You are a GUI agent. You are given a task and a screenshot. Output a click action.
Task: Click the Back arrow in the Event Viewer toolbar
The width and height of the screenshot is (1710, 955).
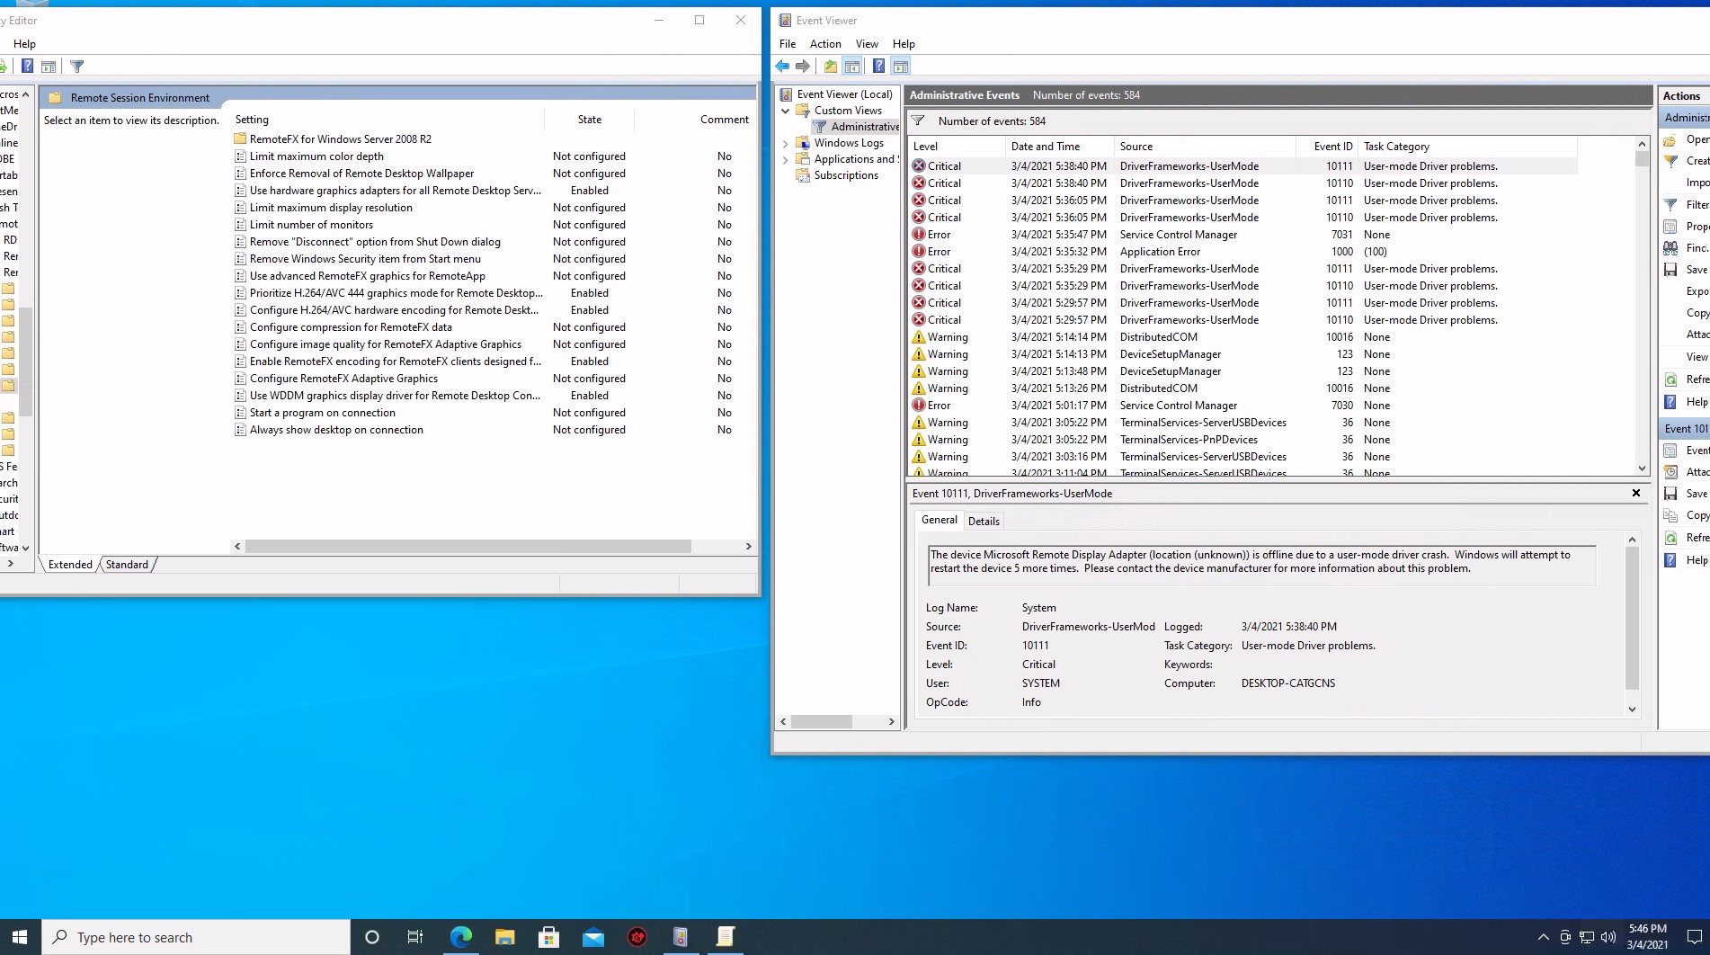tap(782, 67)
